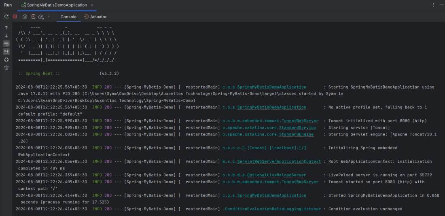Select the SpringMyBatisDemoApplication run tab

point(57,5)
